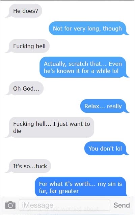Tap the Send button

(x=122, y=205)
